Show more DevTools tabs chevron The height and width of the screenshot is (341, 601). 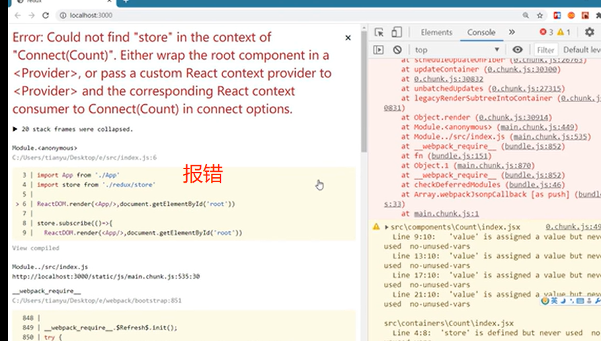pyautogui.click(x=512, y=32)
